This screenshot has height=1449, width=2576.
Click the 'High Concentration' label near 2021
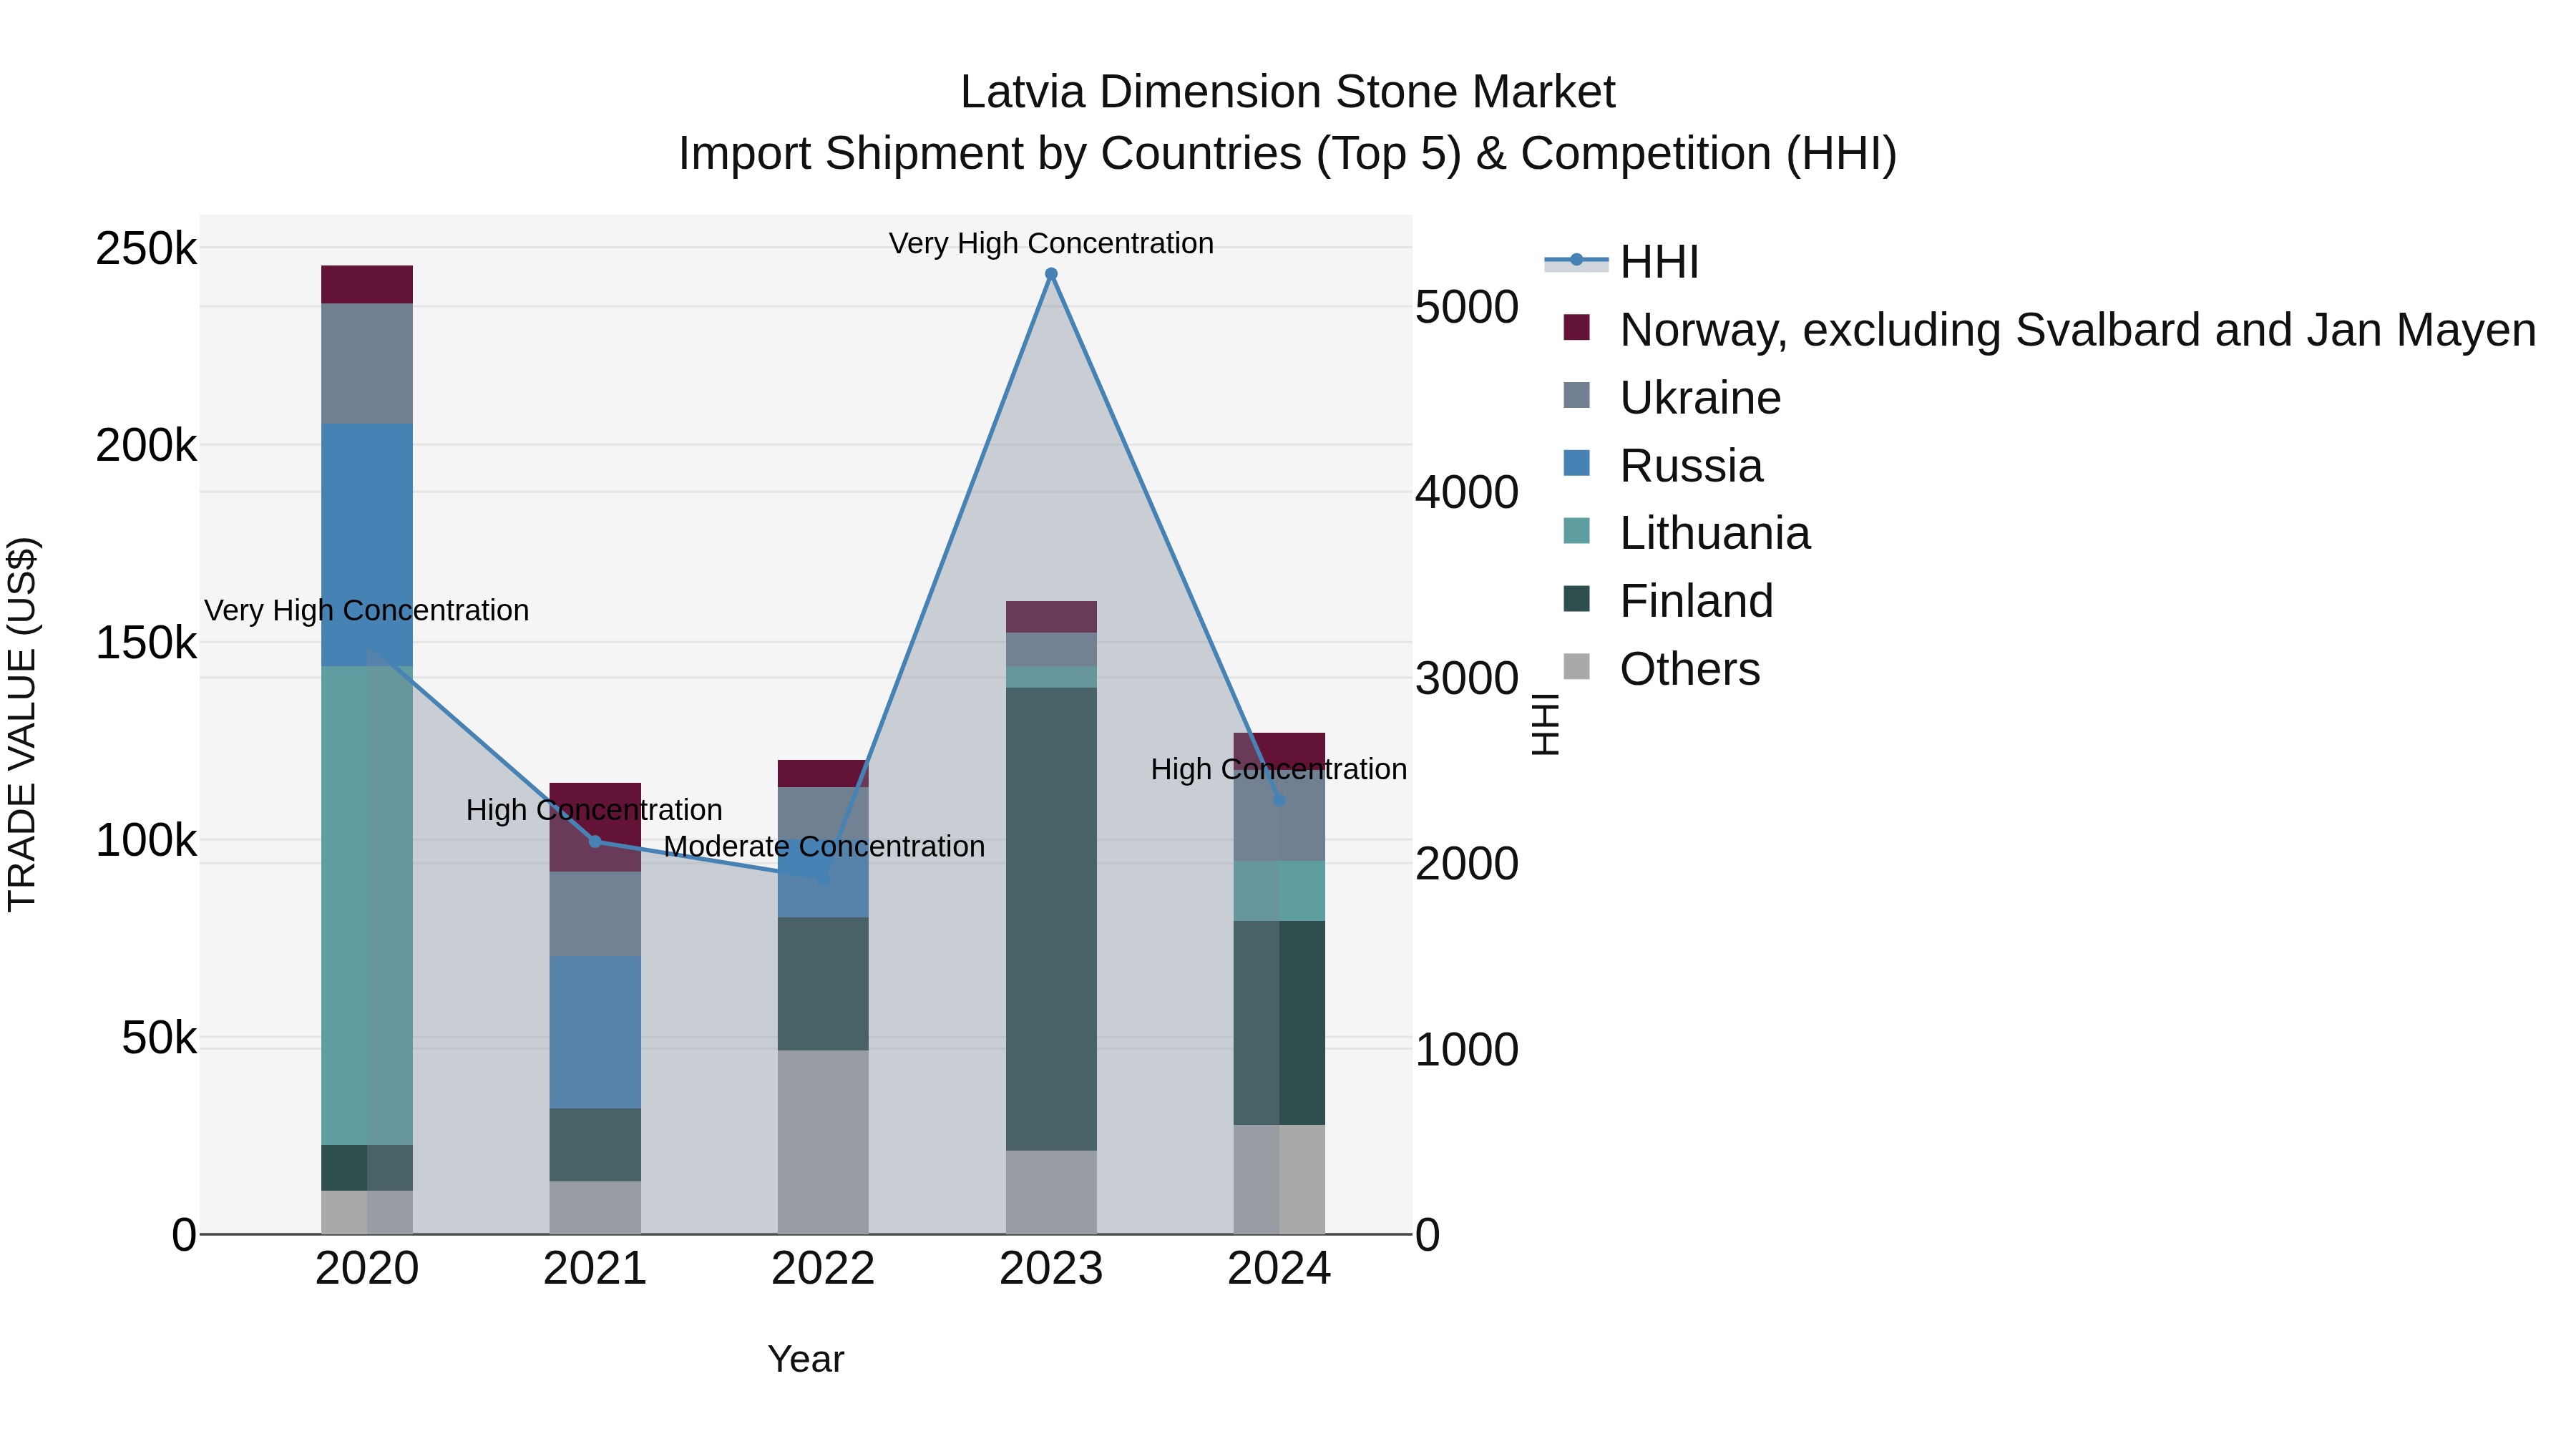pos(594,809)
